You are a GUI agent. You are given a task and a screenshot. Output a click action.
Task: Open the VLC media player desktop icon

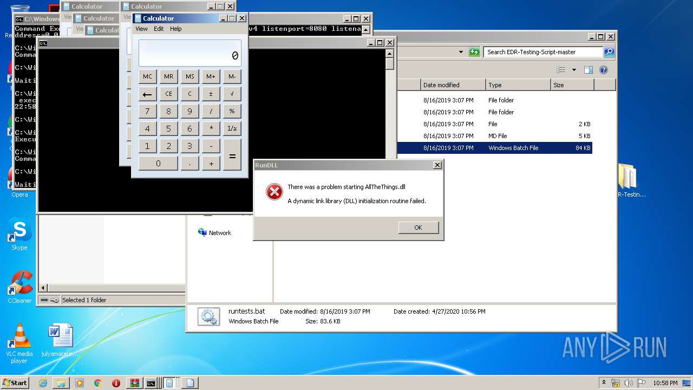coord(19,343)
